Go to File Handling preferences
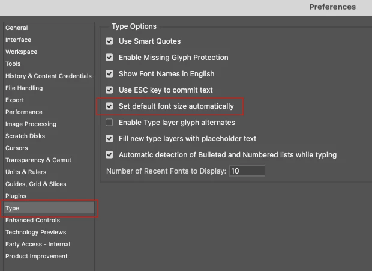 click(24, 88)
